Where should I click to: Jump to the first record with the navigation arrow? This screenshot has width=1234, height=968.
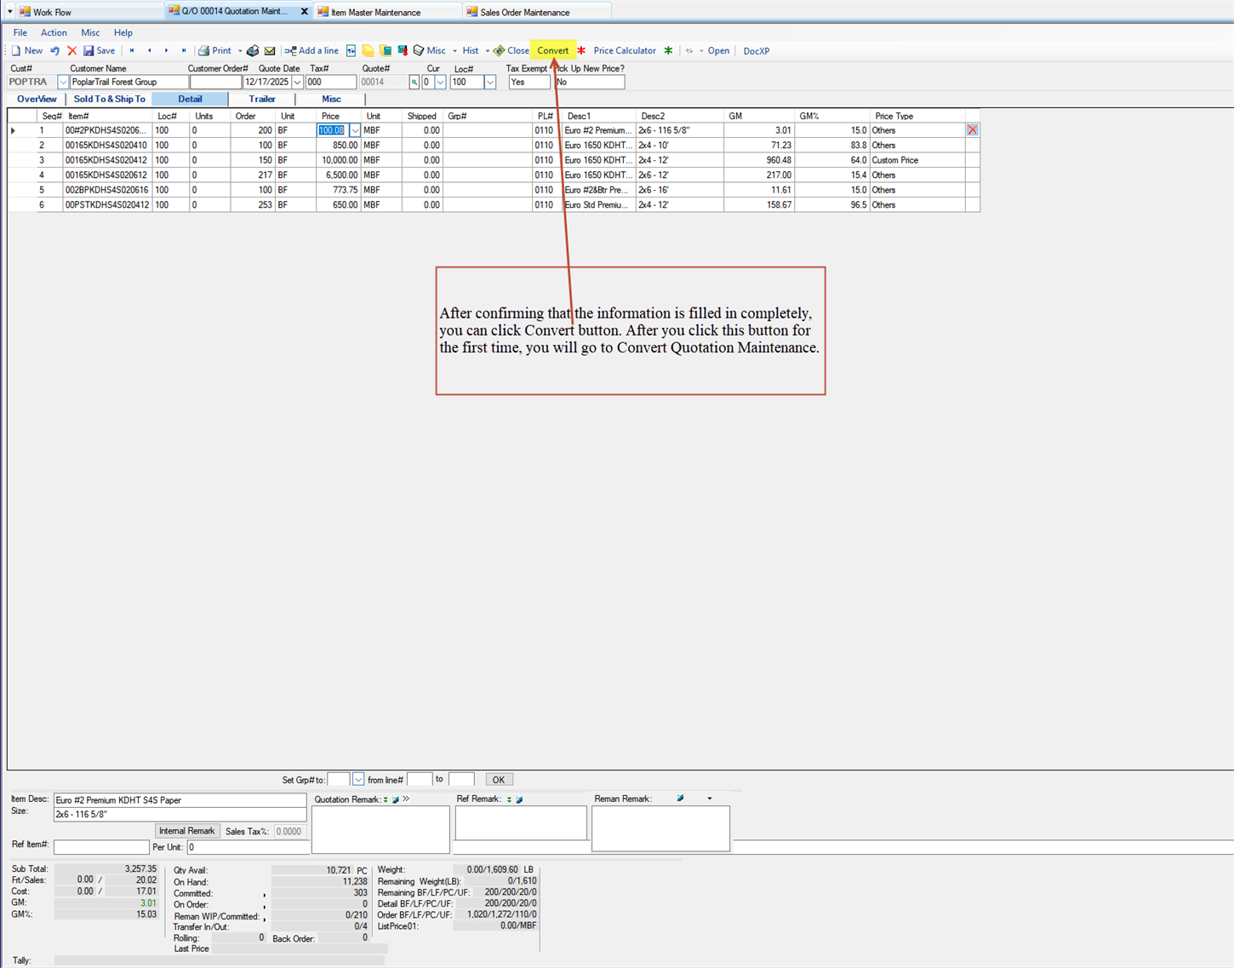pyautogui.click(x=132, y=51)
